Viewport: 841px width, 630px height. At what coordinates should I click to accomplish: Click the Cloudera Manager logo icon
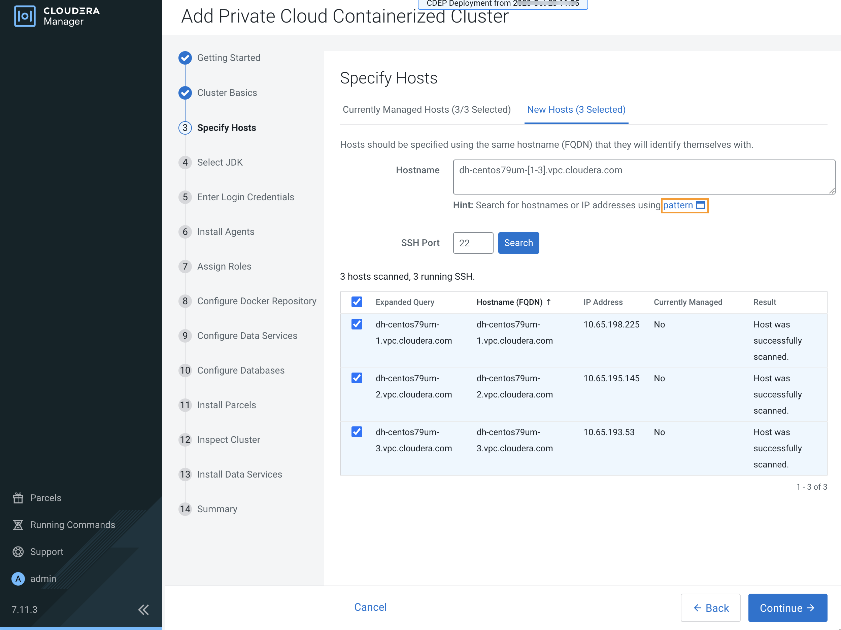25,16
